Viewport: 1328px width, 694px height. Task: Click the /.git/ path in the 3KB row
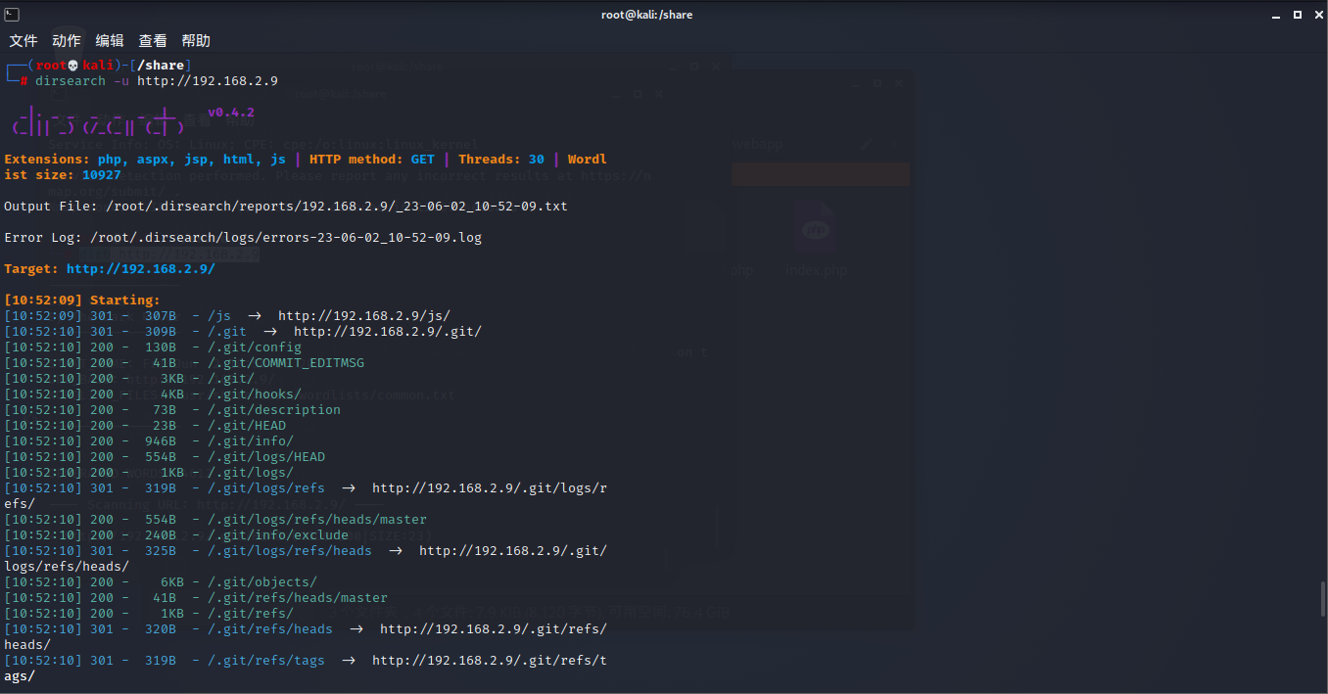point(231,379)
